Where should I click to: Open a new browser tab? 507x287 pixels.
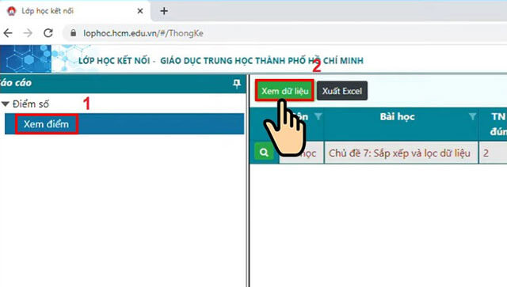164,11
